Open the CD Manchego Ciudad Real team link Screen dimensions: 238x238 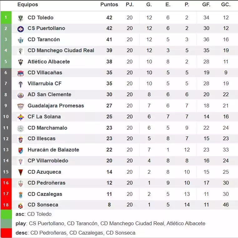pyautogui.click(x=61, y=51)
